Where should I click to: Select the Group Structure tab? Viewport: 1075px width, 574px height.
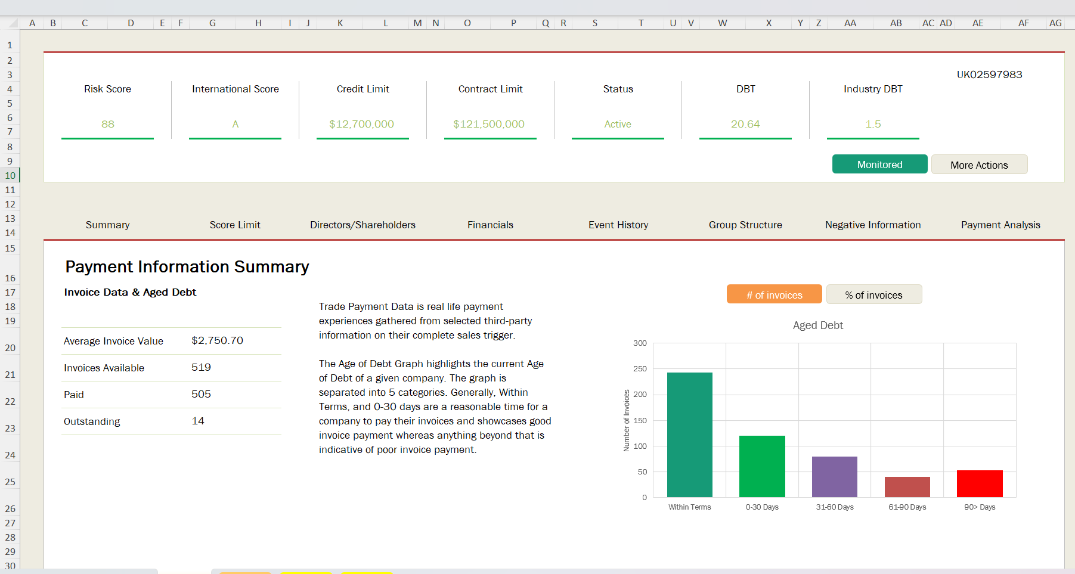point(745,225)
